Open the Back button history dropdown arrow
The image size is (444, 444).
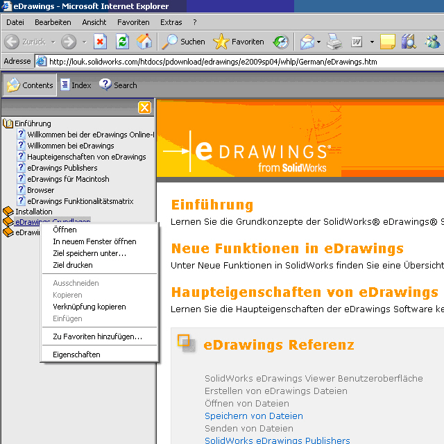(x=53, y=42)
